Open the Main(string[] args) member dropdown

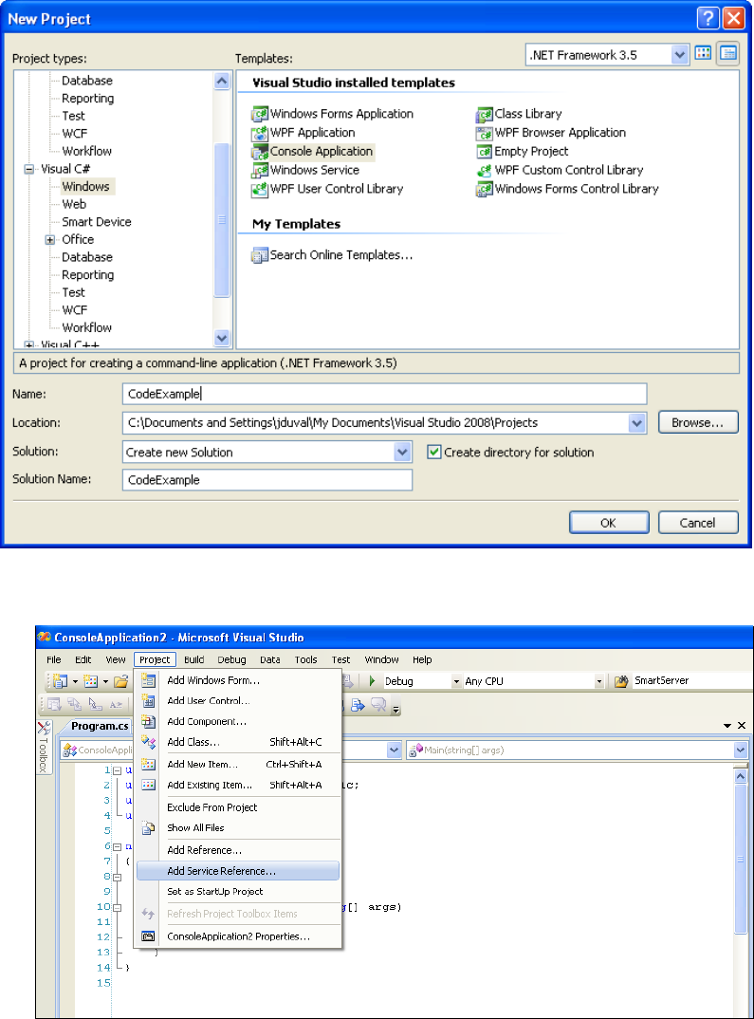(x=741, y=750)
